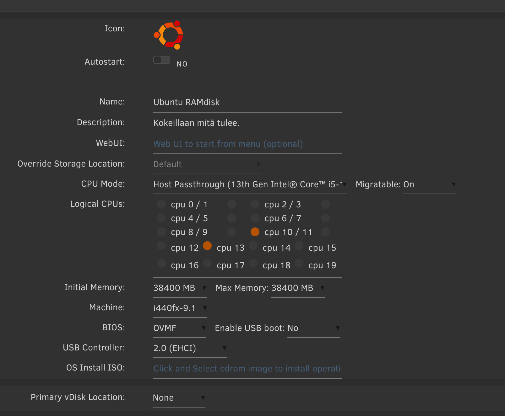
Task: Expand the BIOS dropdown
Action: coord(179,328)
